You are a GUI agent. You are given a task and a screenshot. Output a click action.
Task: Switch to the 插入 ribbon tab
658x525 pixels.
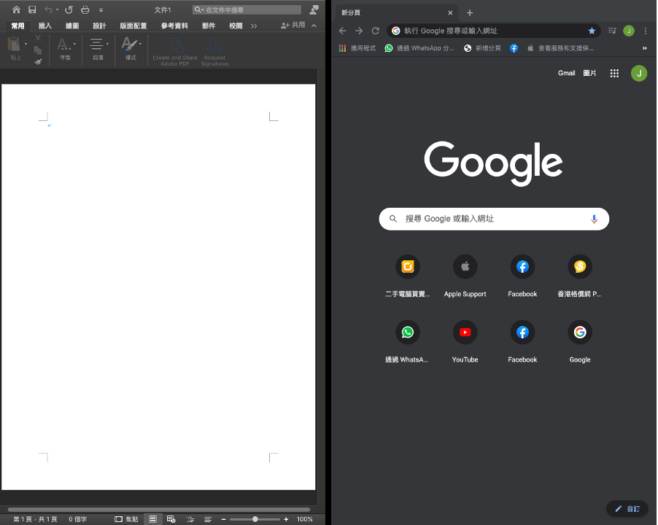45,26
